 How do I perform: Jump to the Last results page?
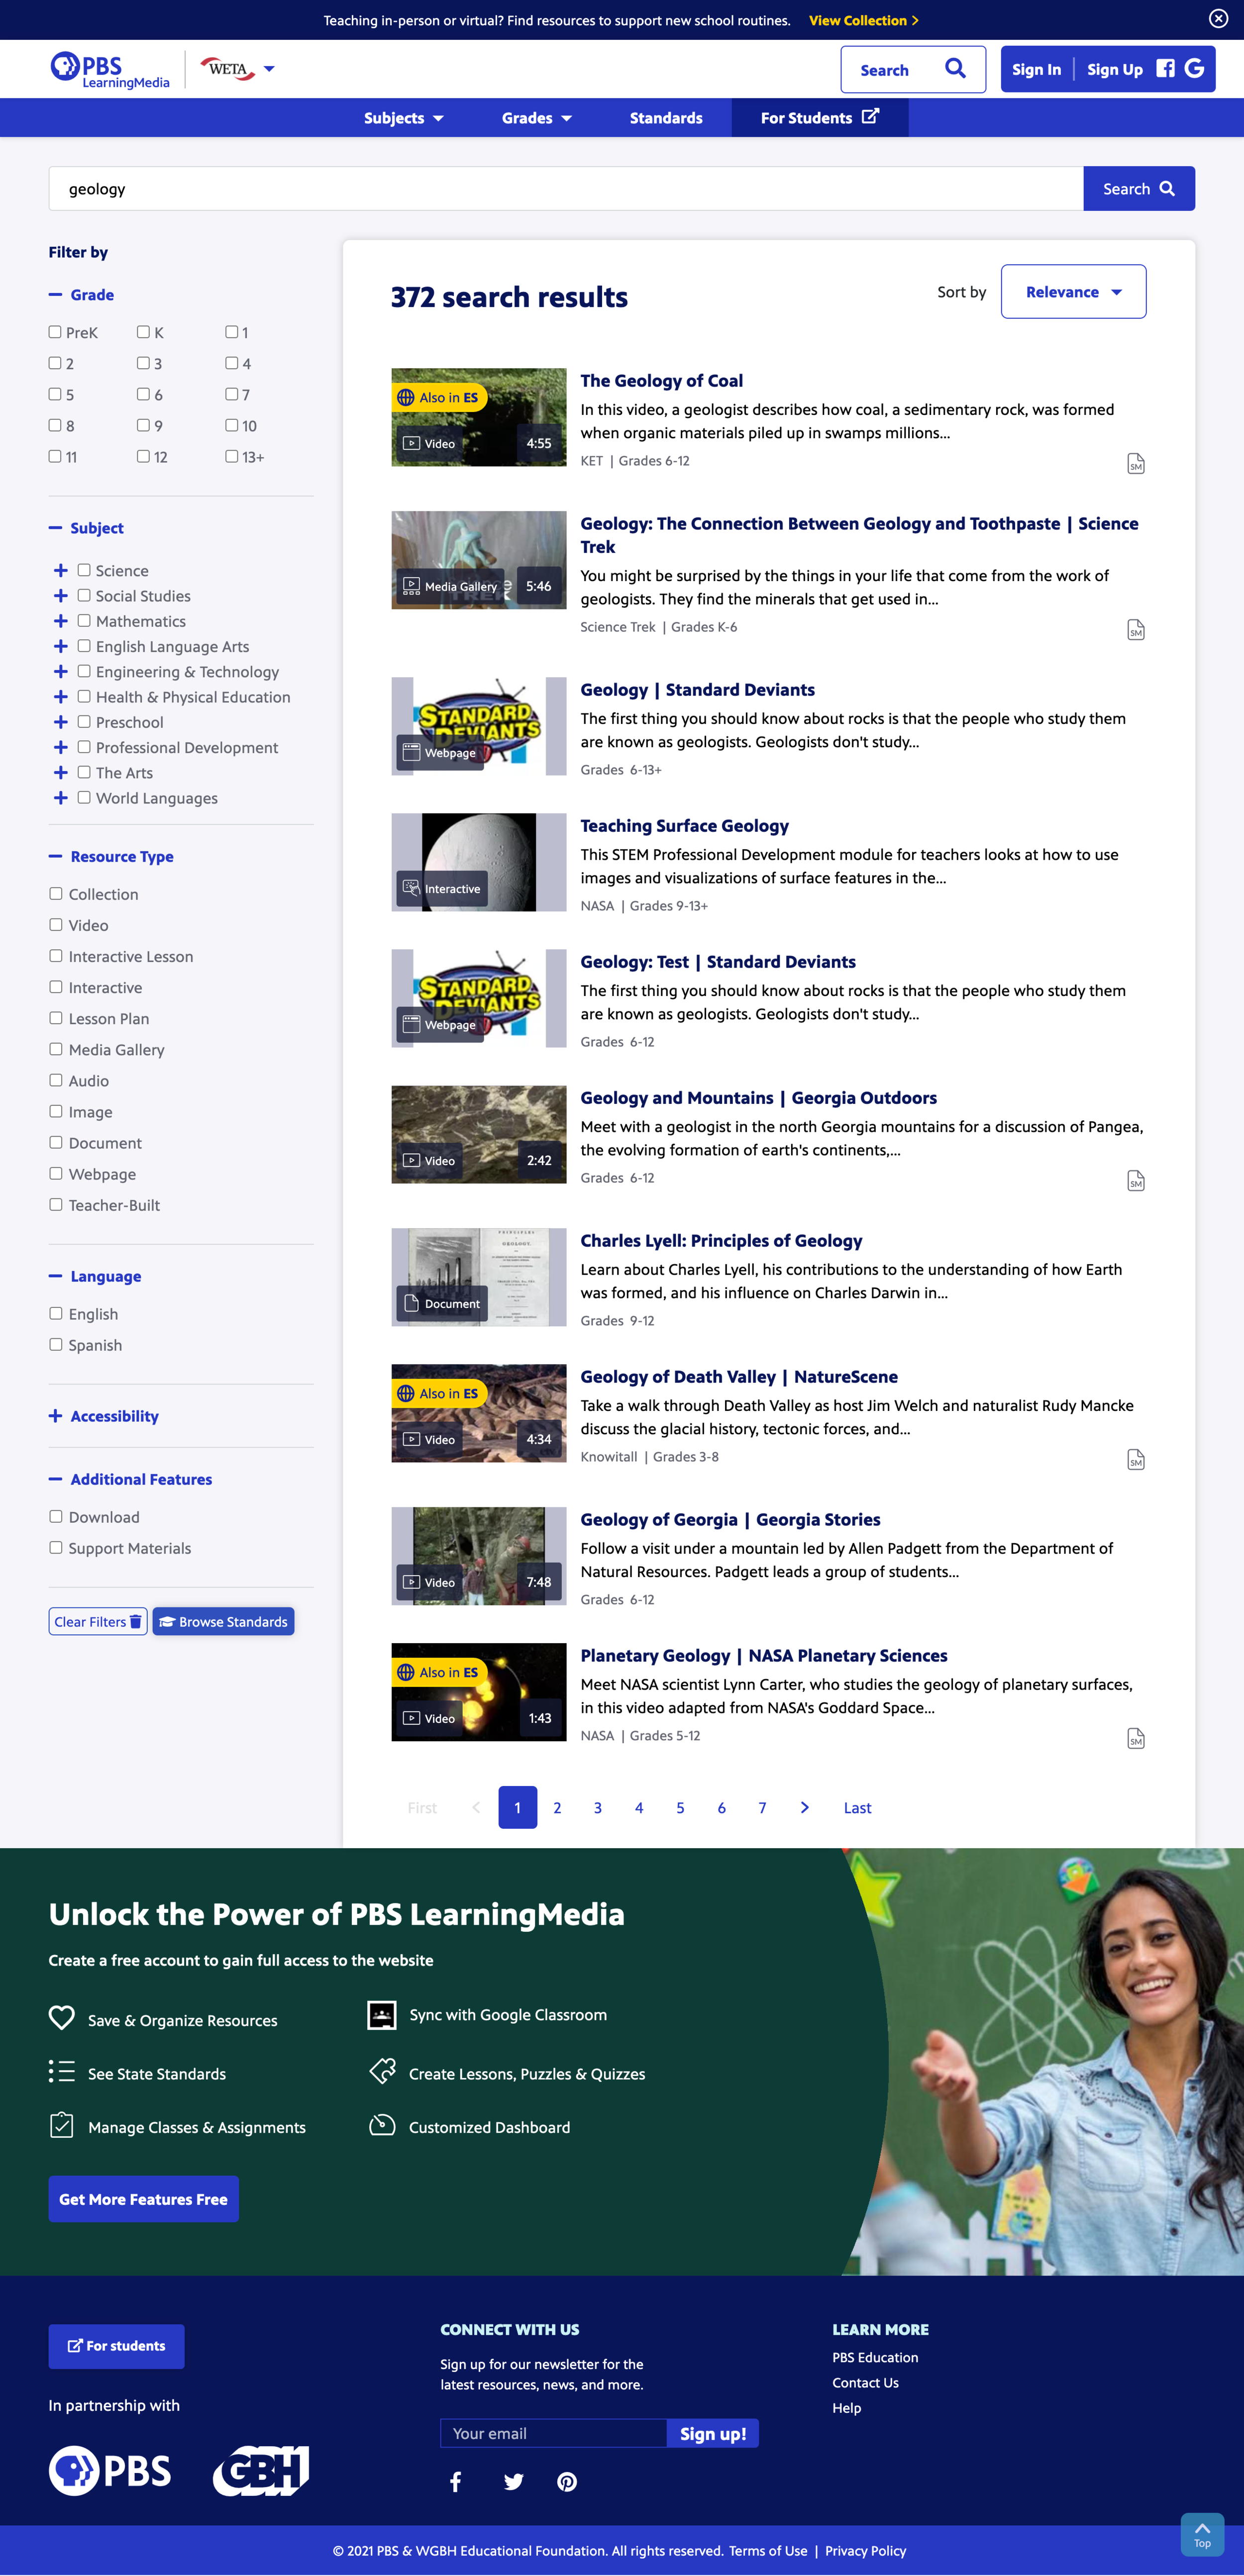click(x=857, y=1808)
